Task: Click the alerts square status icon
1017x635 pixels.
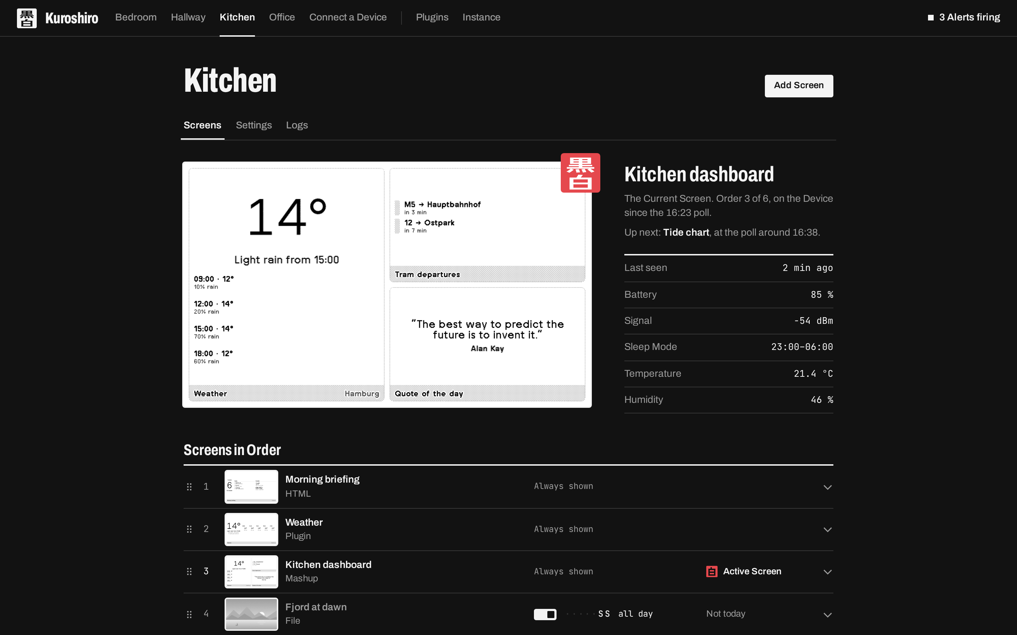Action: [x=930, y=18]
